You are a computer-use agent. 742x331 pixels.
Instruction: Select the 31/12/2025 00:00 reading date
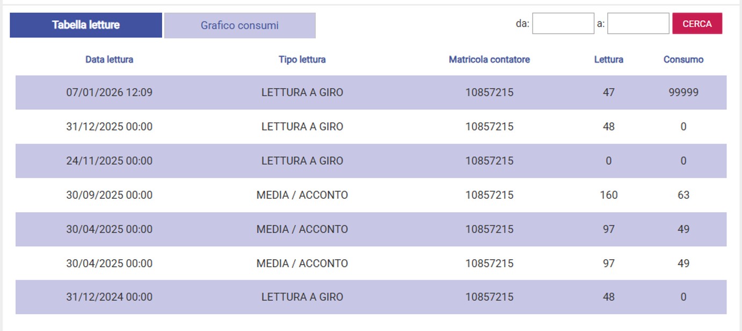[109, 127]
